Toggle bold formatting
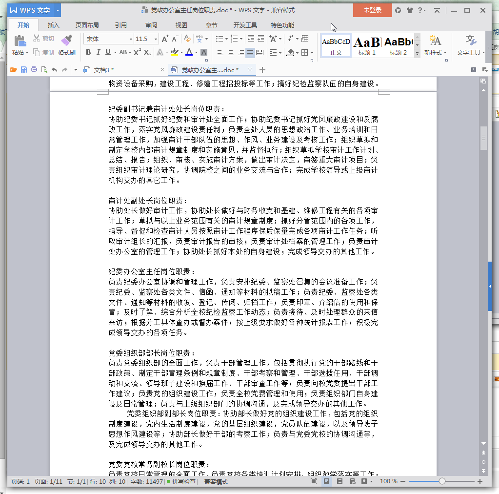The image size is (499, 494). 88,52
